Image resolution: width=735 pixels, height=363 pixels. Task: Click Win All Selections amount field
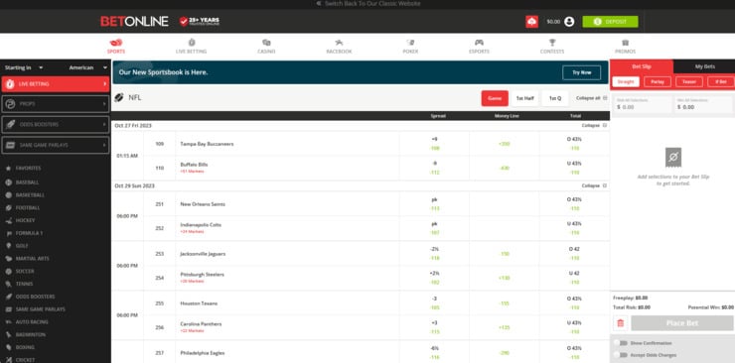[703, 104]
